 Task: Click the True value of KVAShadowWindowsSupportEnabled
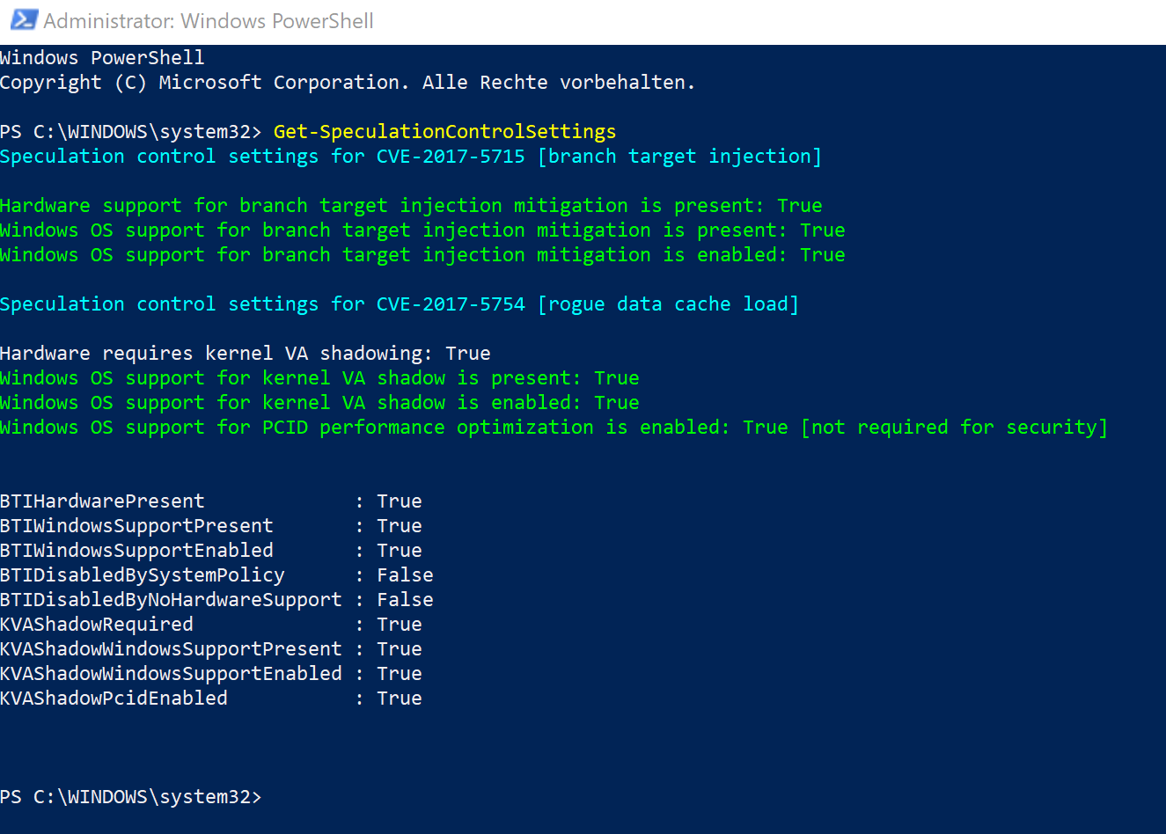tap(400, 674)
